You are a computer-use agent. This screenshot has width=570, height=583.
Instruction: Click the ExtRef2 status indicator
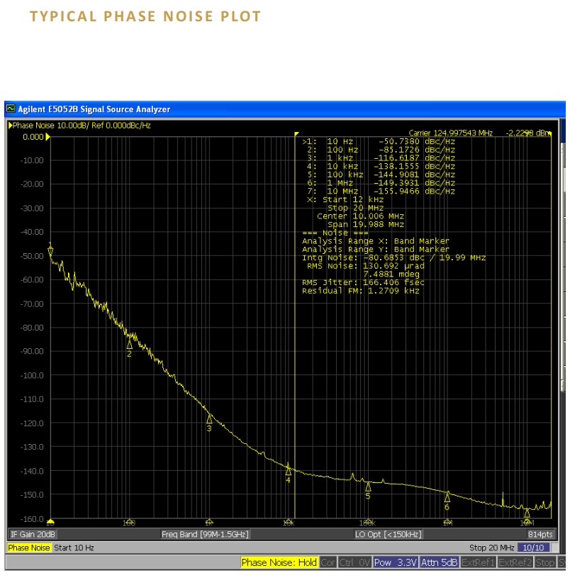515,562
